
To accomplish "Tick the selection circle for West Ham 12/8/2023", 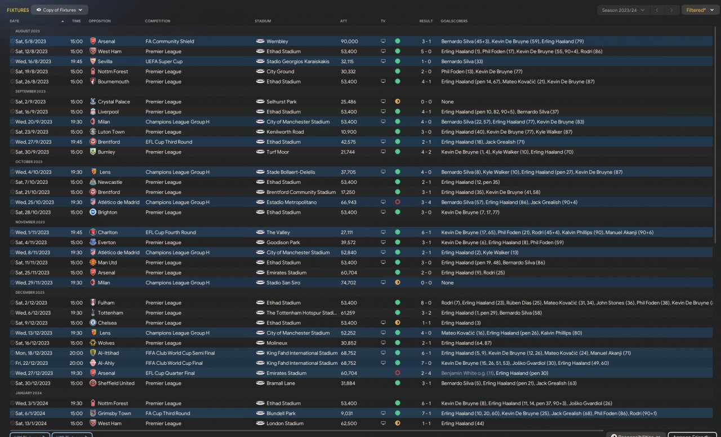I will pyautogui.click(x=12, y=51).
